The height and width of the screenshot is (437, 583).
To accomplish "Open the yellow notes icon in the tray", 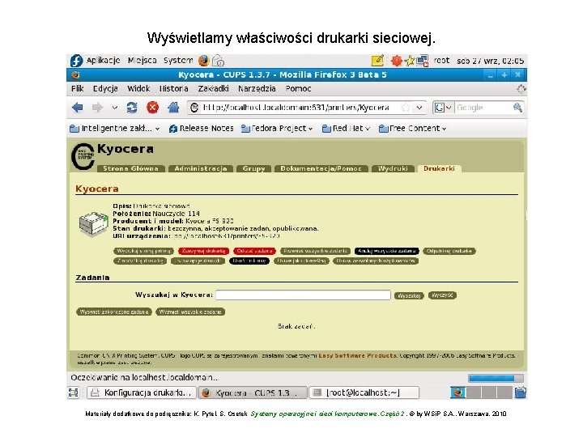I will point(377,60).
